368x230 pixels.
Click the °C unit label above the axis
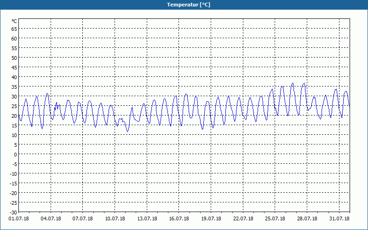click(x=14, y=21)
